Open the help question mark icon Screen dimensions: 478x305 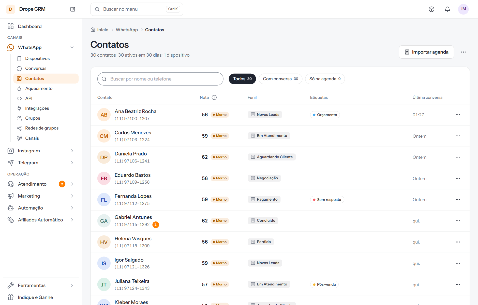click(431, 9)
